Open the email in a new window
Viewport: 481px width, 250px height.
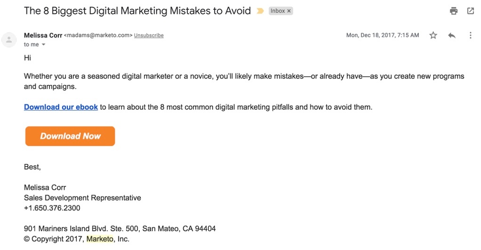coord(470,11)
